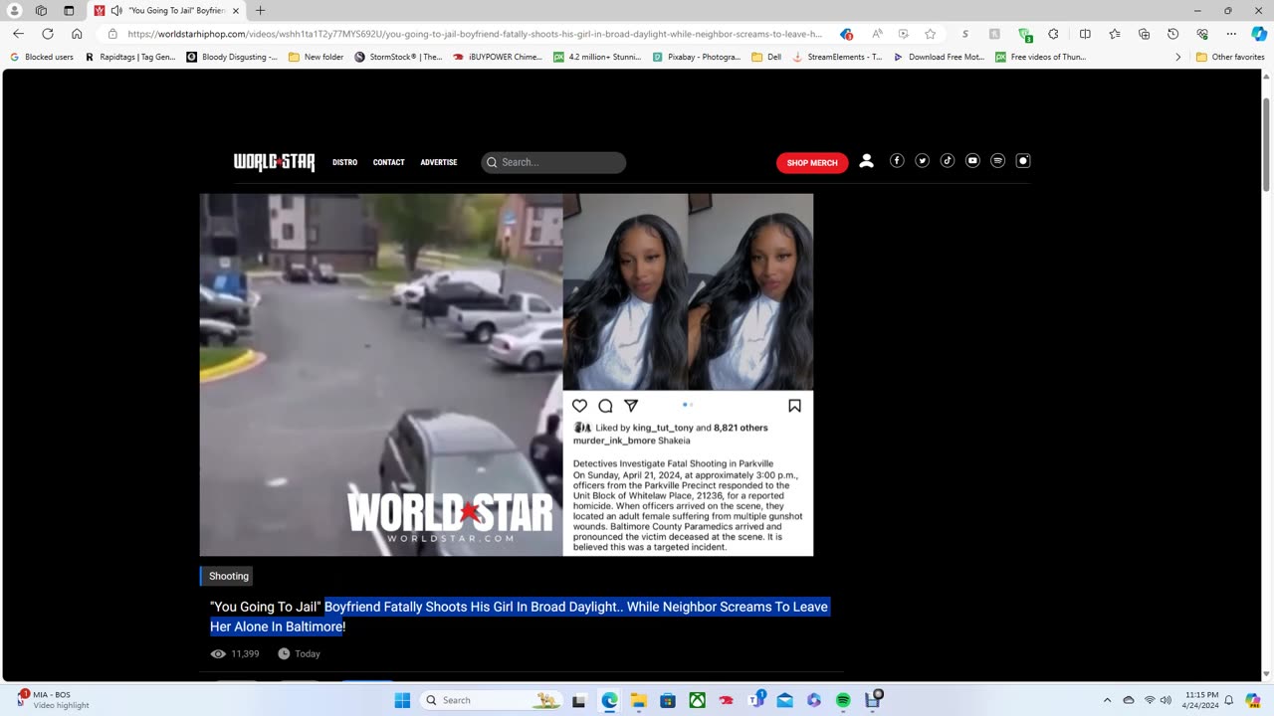Image resolution: width=1274 pixels, height=716 pixels.
Task: Open tab actions menu icon
Action: coord(69,10)
